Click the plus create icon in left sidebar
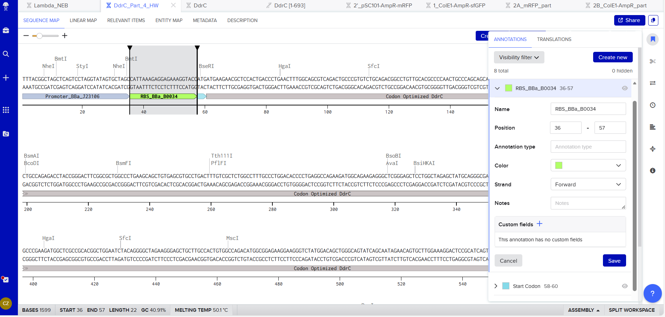The height and width of the screenshot is (317, 665). [x=6, y=78]
